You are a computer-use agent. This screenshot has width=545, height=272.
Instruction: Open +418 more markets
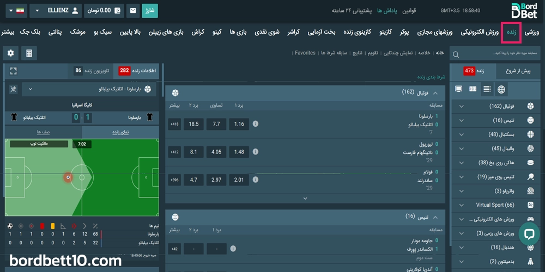174,124
